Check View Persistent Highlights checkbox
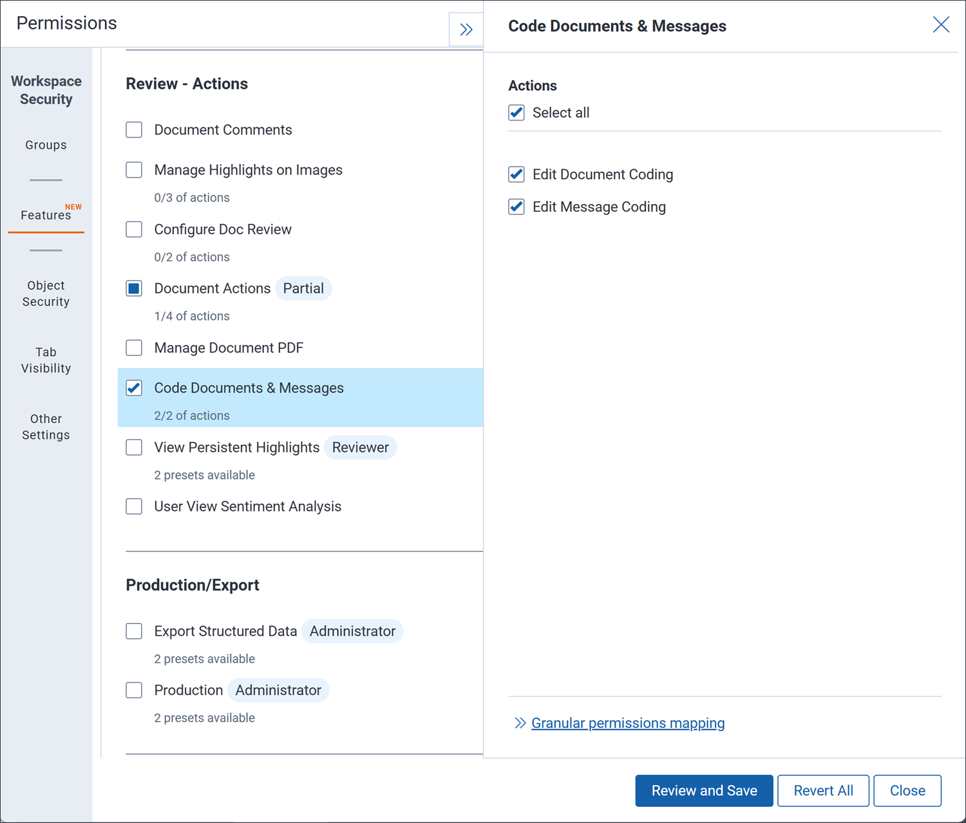This screenshot has width=966, height=823. (x=134, y=447)
